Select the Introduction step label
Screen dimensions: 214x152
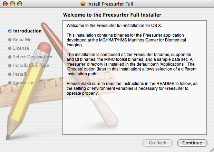pos(27,31)
